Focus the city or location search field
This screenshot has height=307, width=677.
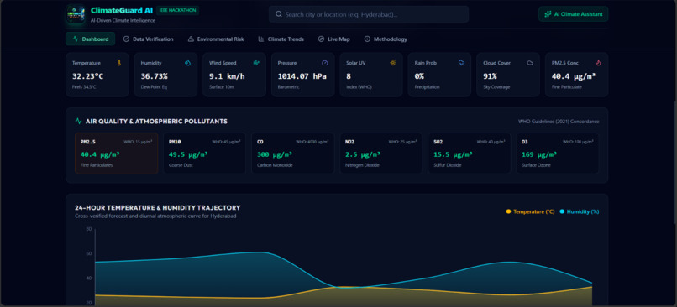[x=369, y=14]
